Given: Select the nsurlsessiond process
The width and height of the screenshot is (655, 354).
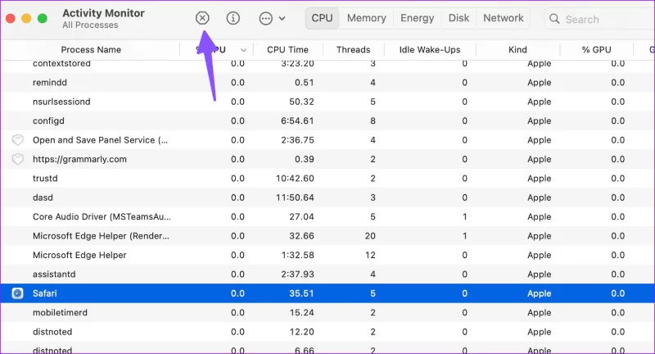Looking at the screenshot, I should click(x=327, y=102).
